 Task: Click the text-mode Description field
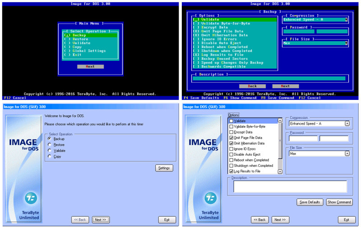pyautogui.click(x=269, y=78)
